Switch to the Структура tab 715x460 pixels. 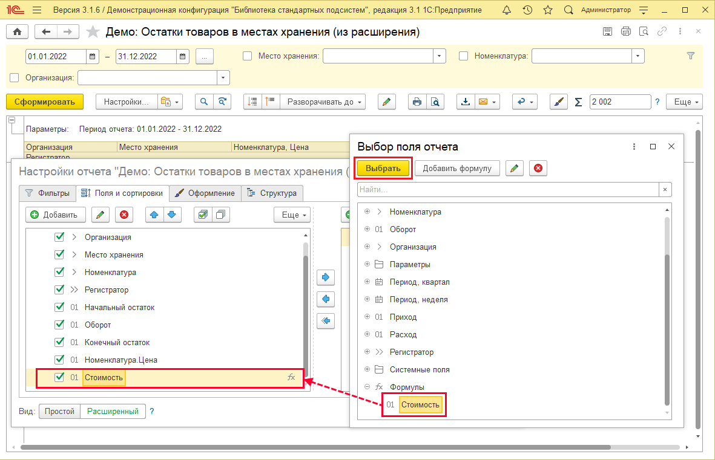[272, 193]
